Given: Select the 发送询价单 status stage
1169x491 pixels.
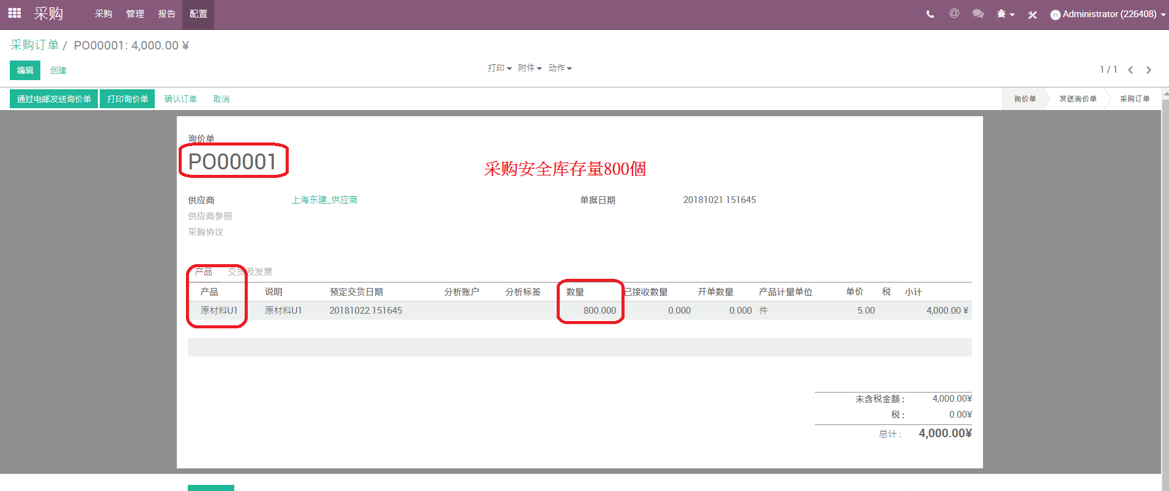Looking at the screenshot, I should 1078,99.
